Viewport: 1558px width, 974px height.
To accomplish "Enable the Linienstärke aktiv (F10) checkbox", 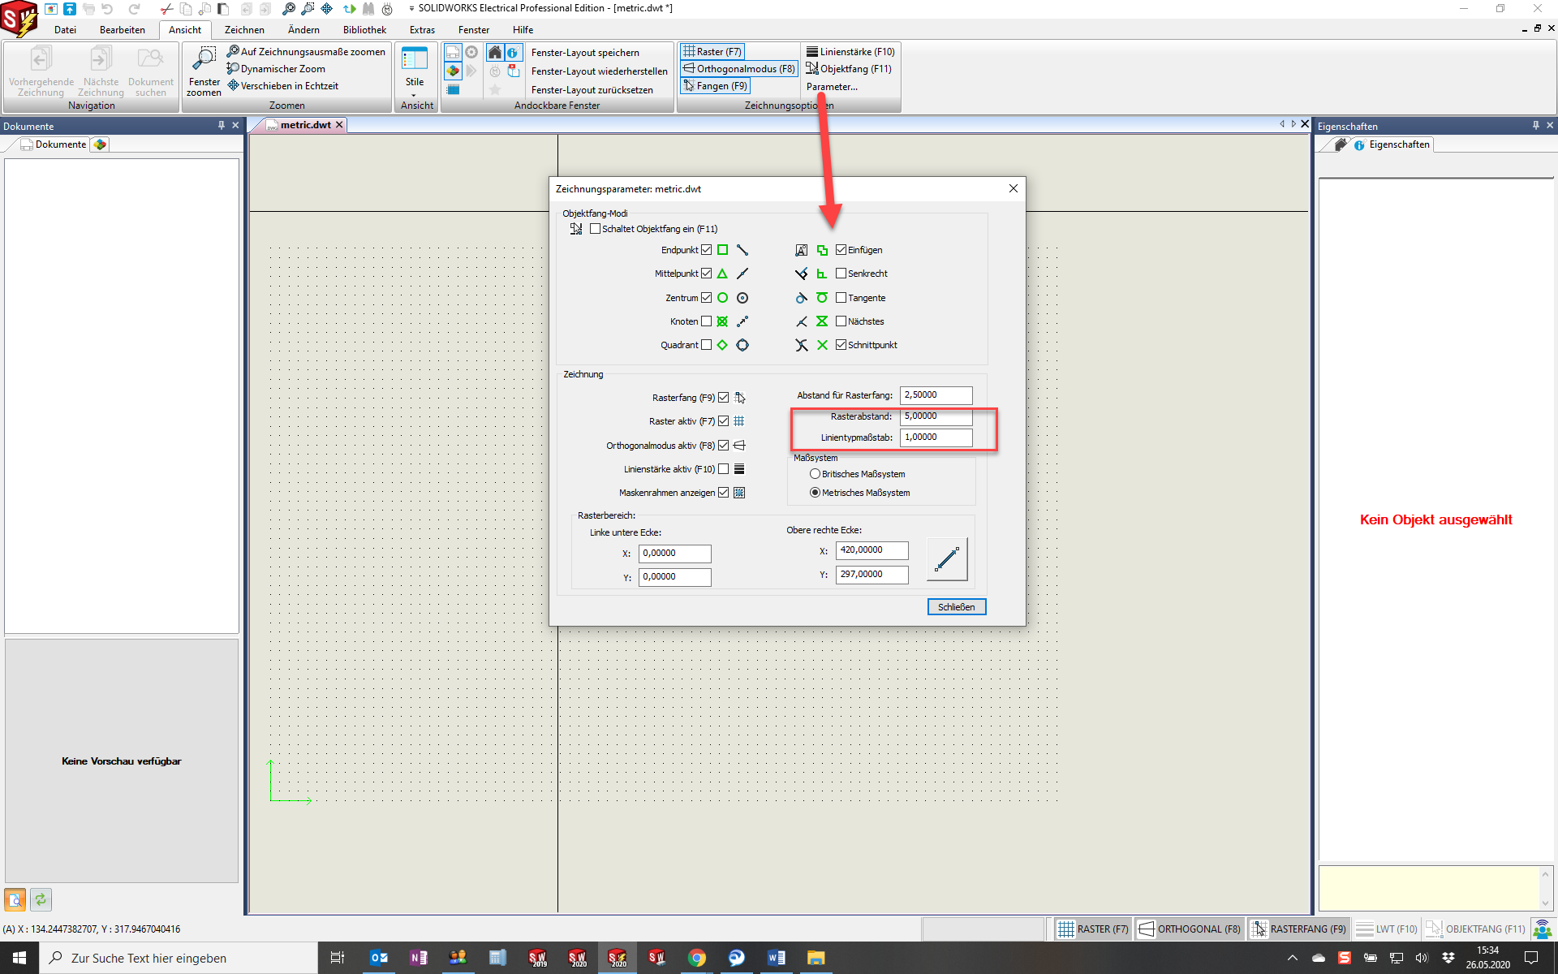I will (x=723, y=469).
